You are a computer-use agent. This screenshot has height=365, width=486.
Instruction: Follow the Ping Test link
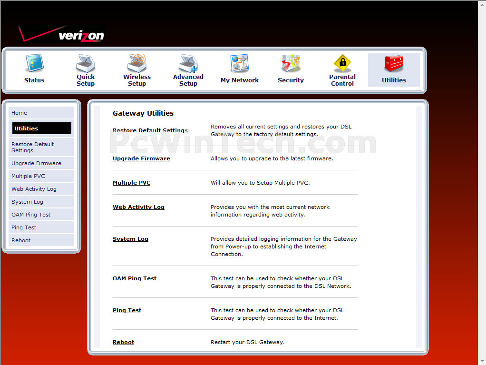tap(127, 310)
